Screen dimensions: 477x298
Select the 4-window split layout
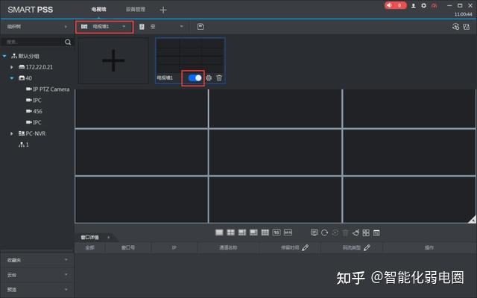click(x=231, y=232)
